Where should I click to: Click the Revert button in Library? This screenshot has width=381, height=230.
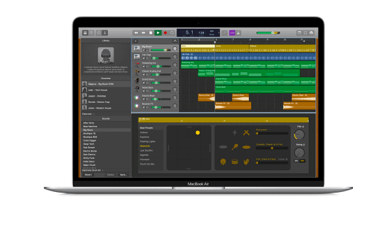(x=88, y=175)
